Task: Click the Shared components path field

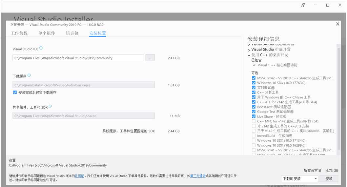Action: [84, 116]
